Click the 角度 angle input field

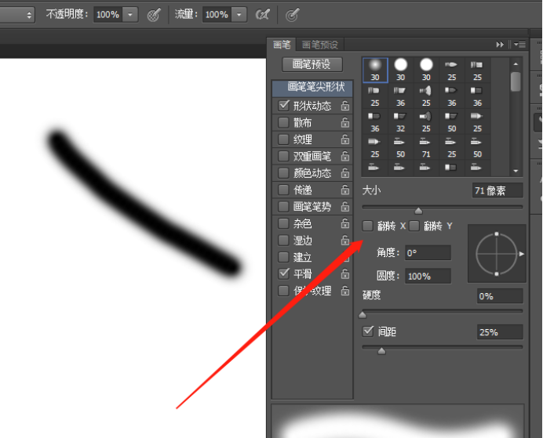point(428,253)
